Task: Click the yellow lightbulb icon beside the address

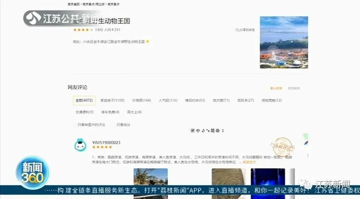Action: coord(148,41)
